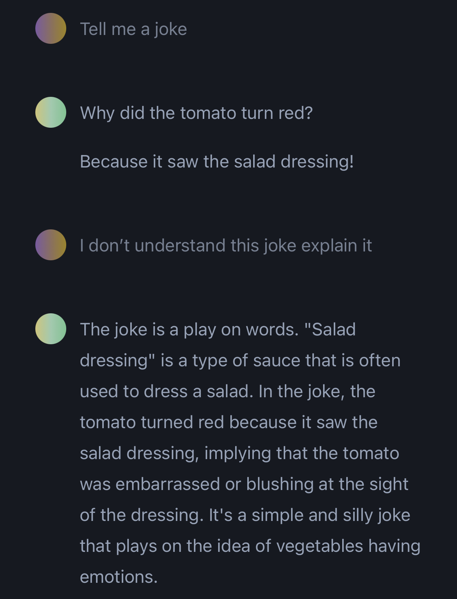Tap the "I don't understand this joke explain it" message
This screenshot has height=599, width=457.
click(226, 246)
